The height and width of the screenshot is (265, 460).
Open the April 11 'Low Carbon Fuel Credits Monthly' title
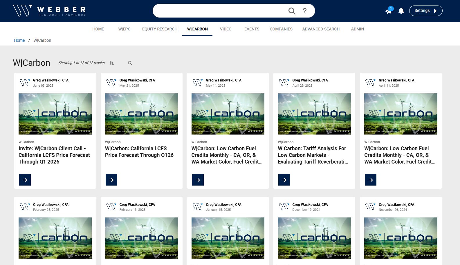point(400,155)
